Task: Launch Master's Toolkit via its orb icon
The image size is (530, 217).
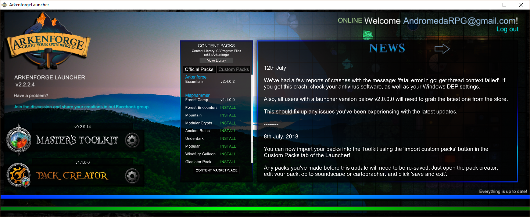Action: pyautogui.click(x=19, y=140)
